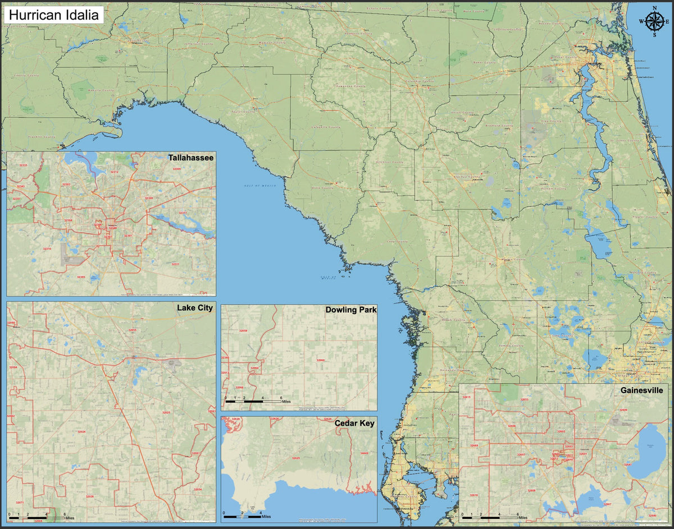The image size is (674, 529).
Task: Select the "Gainesville" inset title
Action: [x=642, y=390]
